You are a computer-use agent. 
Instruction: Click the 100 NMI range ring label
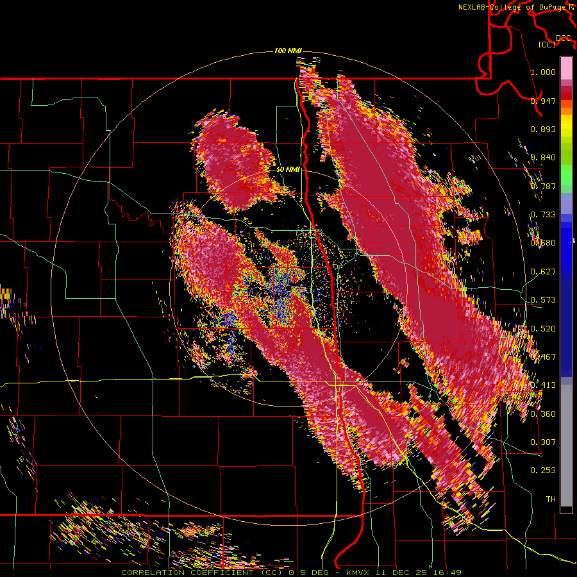tap(288, 51)
